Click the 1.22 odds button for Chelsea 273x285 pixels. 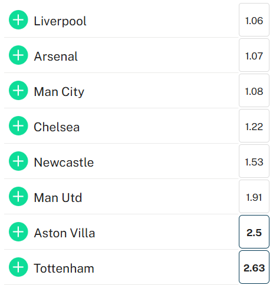pyautogui.click(x=254, y=126)
